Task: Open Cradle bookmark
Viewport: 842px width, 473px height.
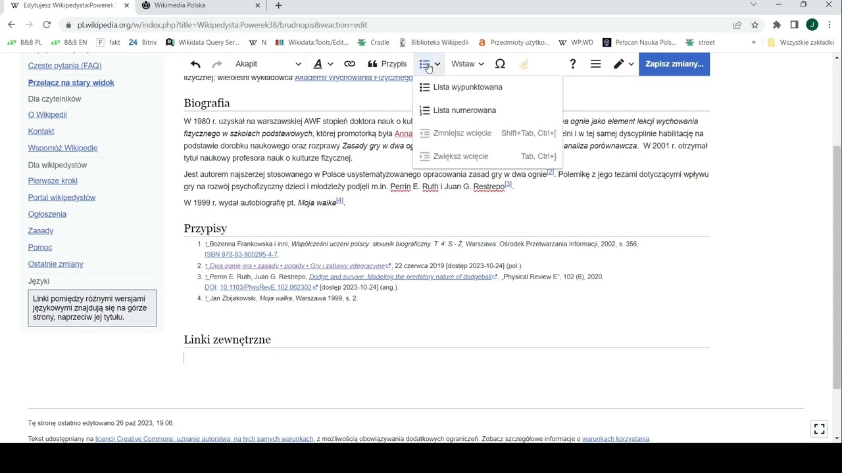Action: [x=374, y=43]
